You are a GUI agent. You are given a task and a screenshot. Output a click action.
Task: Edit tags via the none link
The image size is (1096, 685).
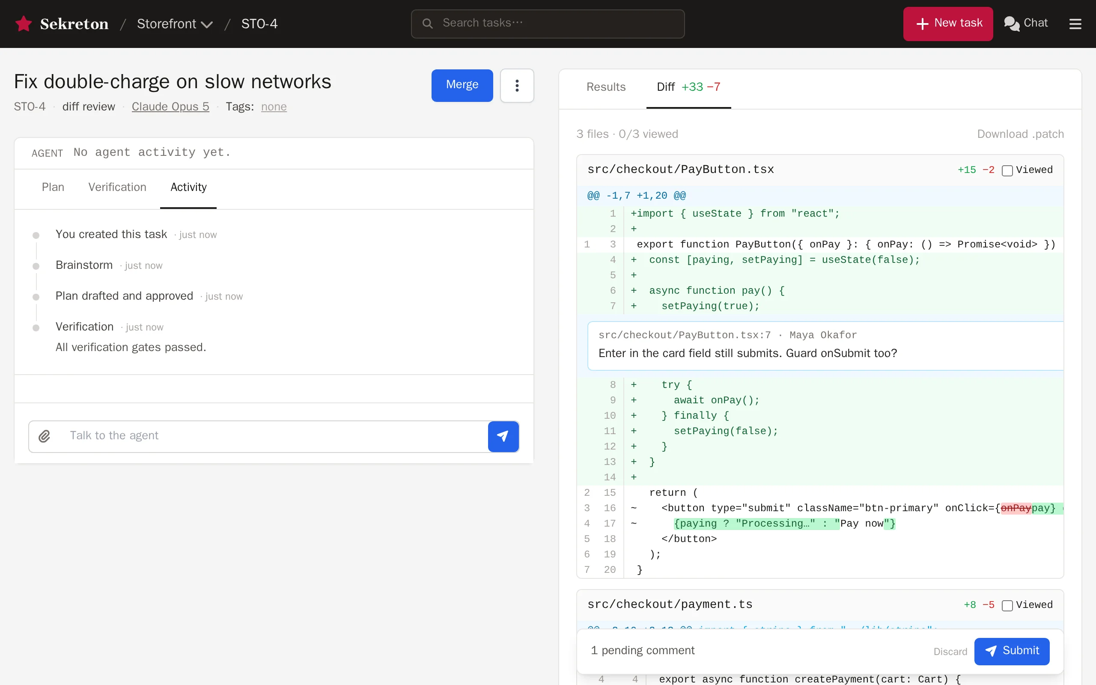tap(274, 107)
